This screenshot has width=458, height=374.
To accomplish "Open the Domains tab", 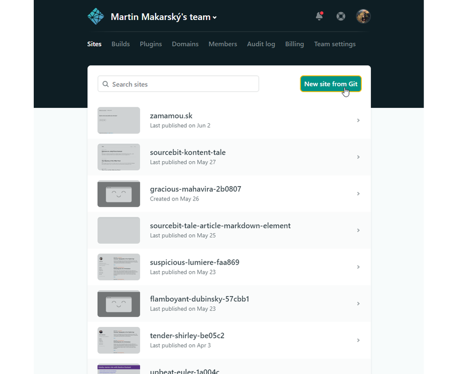I will (185, 44).
